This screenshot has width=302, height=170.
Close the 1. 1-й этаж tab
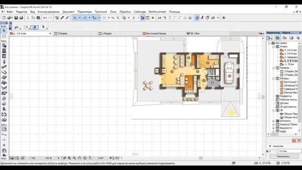coord(50,34)
